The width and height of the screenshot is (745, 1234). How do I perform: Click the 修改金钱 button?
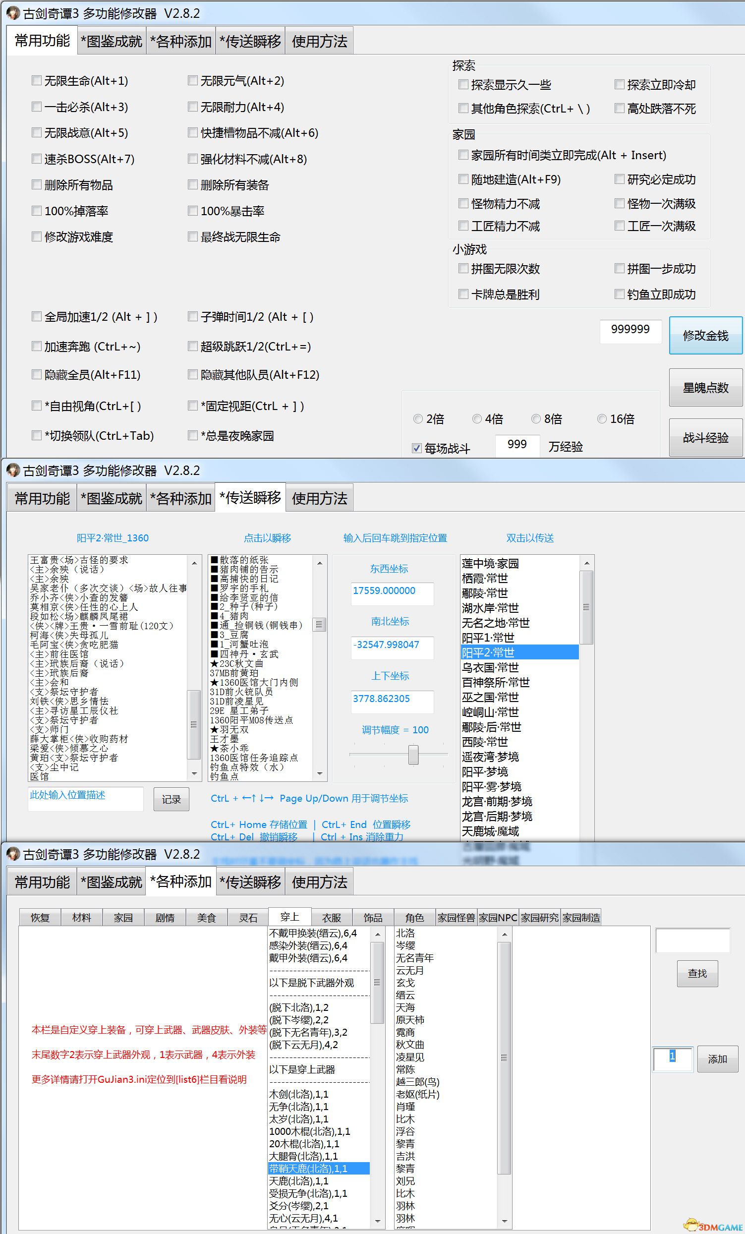(x=705, y=336)
